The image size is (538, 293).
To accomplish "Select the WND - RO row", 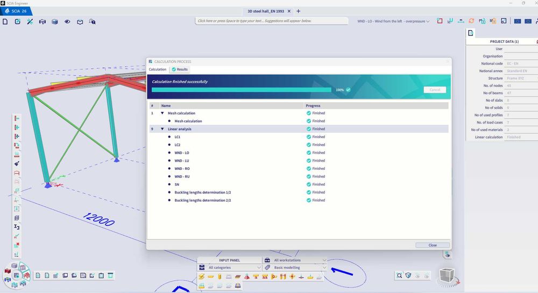I will click(x=299, y=168).
